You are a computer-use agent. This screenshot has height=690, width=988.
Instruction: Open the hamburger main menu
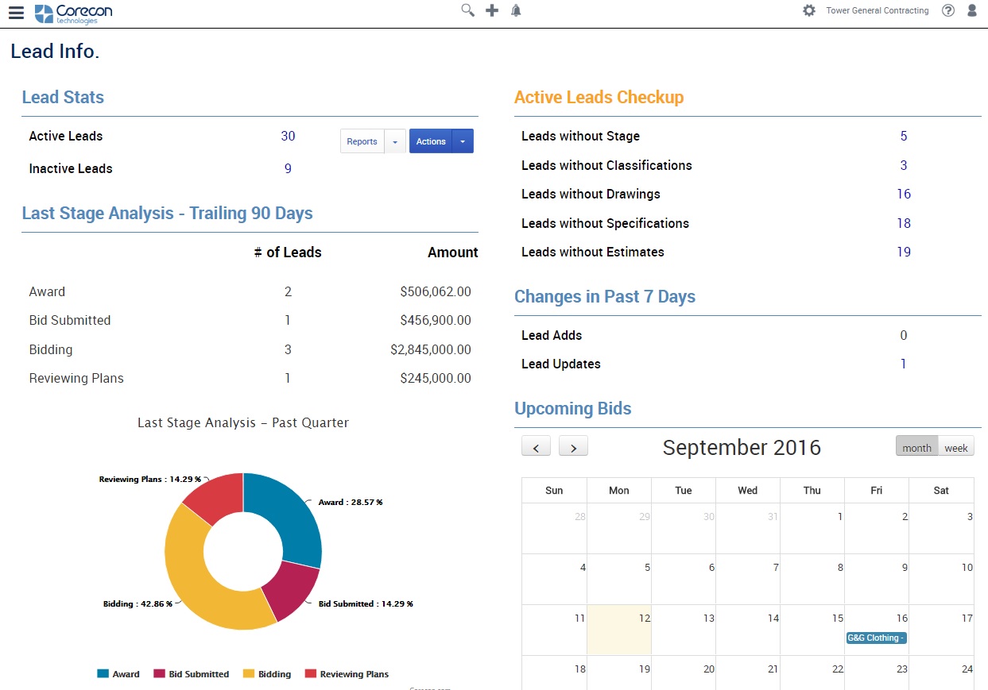[x=16, y=12]
